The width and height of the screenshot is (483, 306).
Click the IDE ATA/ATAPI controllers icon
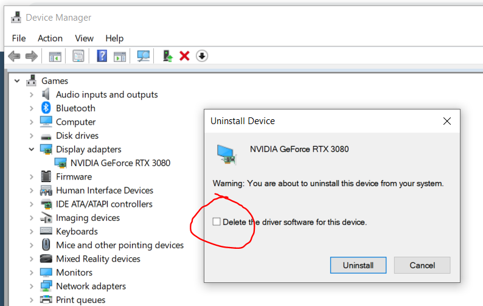coord(46,204)
